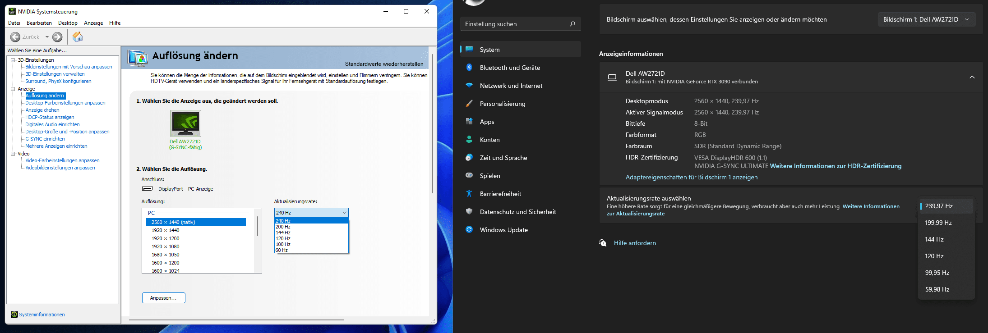Viewport: 988px width, 333px height.
Task: Click the Anpassen... button
Action: coord(164,298)
